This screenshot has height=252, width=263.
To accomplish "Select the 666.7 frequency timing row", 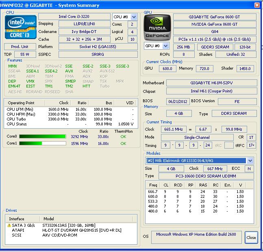I will pos(199,191).
